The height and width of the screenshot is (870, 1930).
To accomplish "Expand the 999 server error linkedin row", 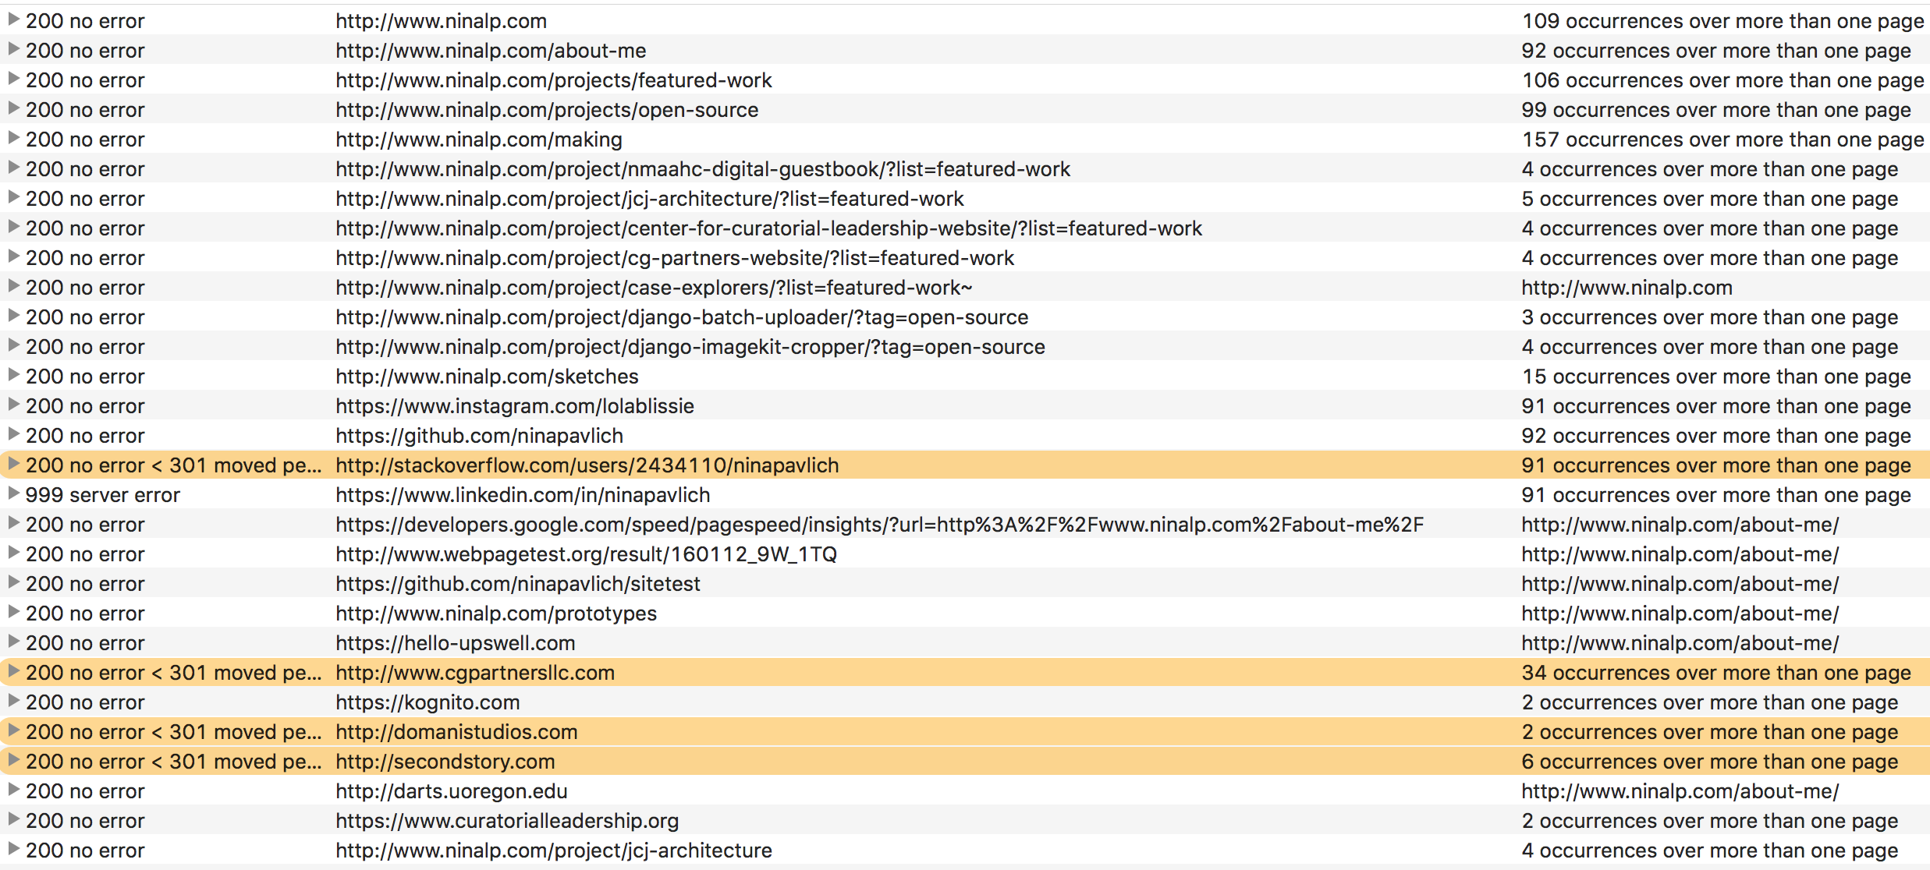I will click(x=13, y=493).
